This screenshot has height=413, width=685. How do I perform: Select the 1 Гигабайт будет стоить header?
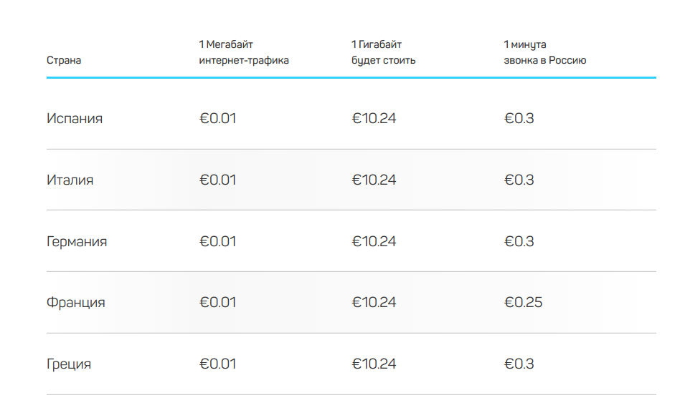[383, 52]
